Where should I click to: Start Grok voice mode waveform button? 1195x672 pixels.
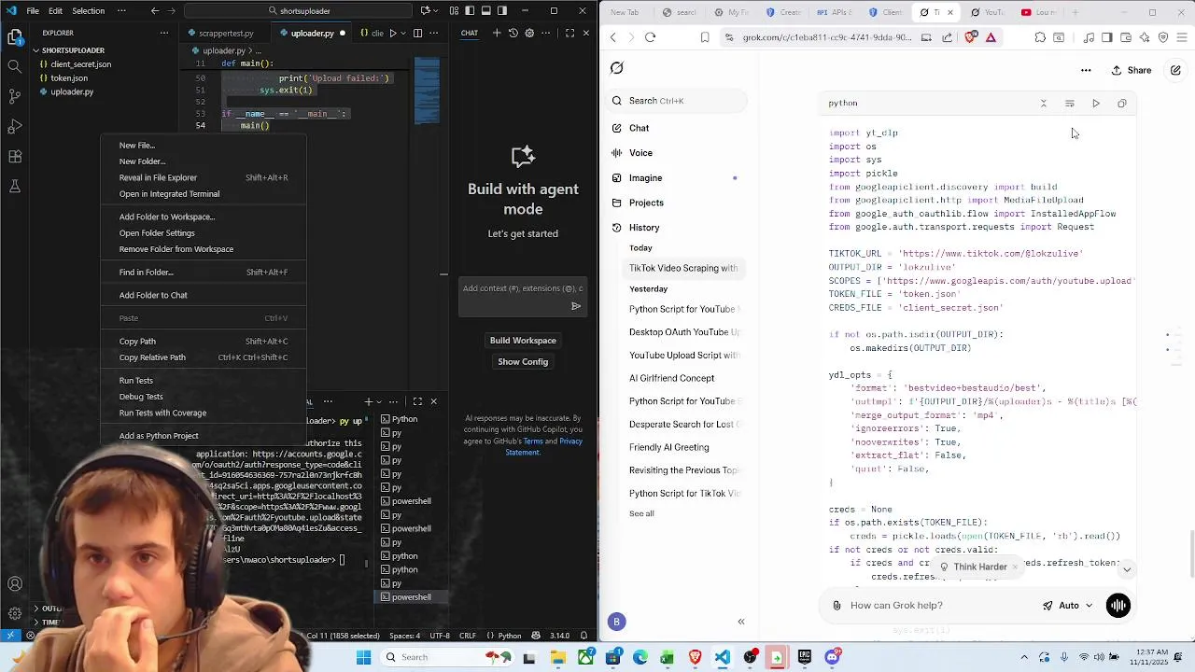pos(1118,606)
